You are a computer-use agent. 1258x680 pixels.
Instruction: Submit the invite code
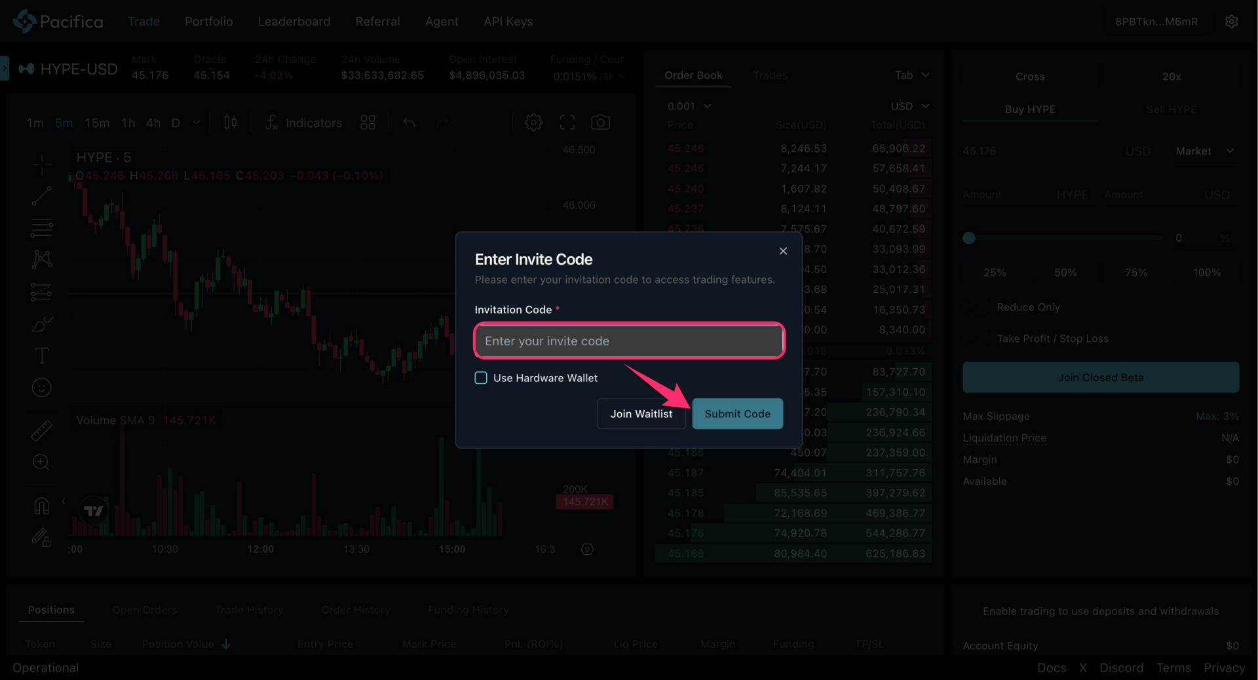(737, 414)
